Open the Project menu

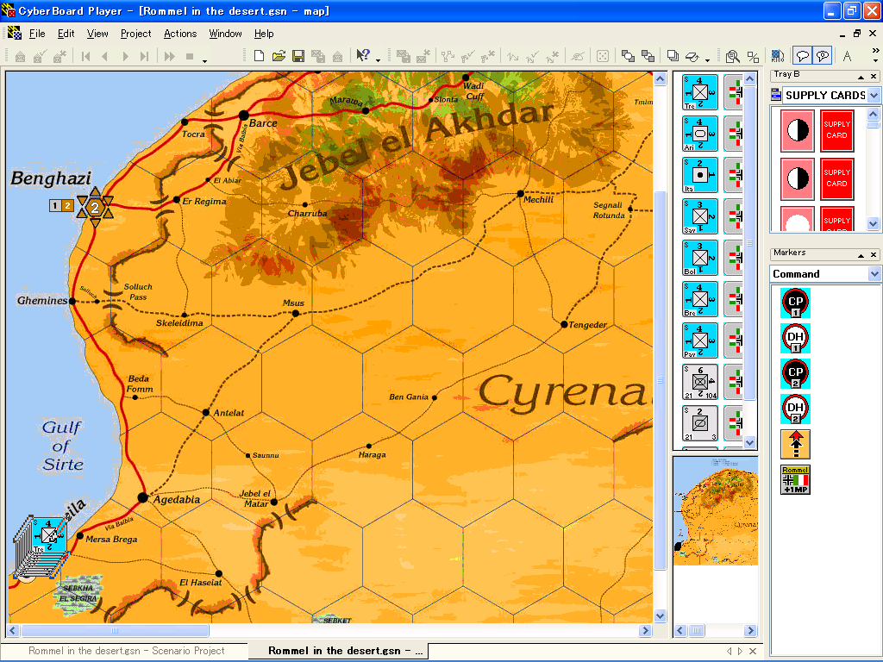135,34
